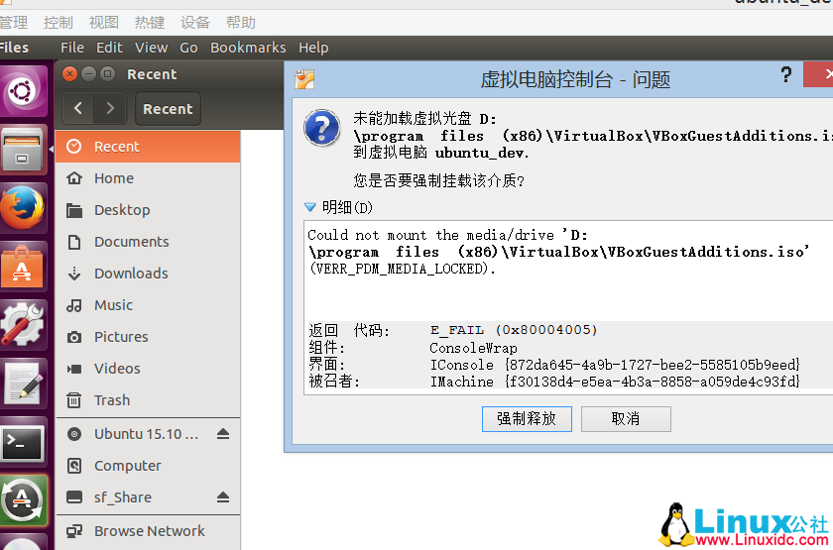This screenshot has width=833, height=550.
Task: Select the Trash label in the sidebar
Action: pyautogui.click(x=112, y=400)
